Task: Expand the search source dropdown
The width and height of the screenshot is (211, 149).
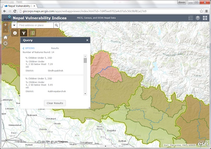Action: pos(14,25)
